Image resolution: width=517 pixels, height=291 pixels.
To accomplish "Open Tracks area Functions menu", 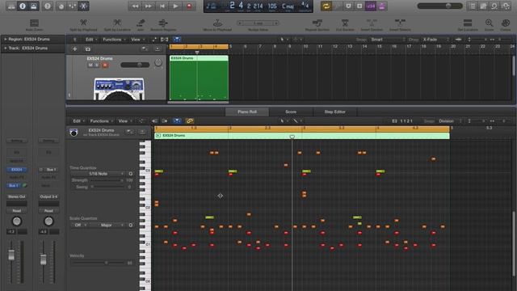I will [x=114, y=40].
